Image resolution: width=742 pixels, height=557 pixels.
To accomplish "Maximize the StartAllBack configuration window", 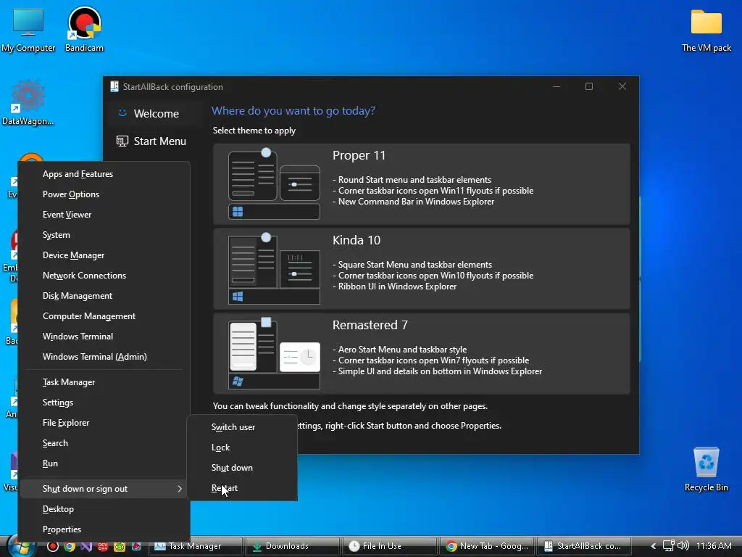I will 588,87.
